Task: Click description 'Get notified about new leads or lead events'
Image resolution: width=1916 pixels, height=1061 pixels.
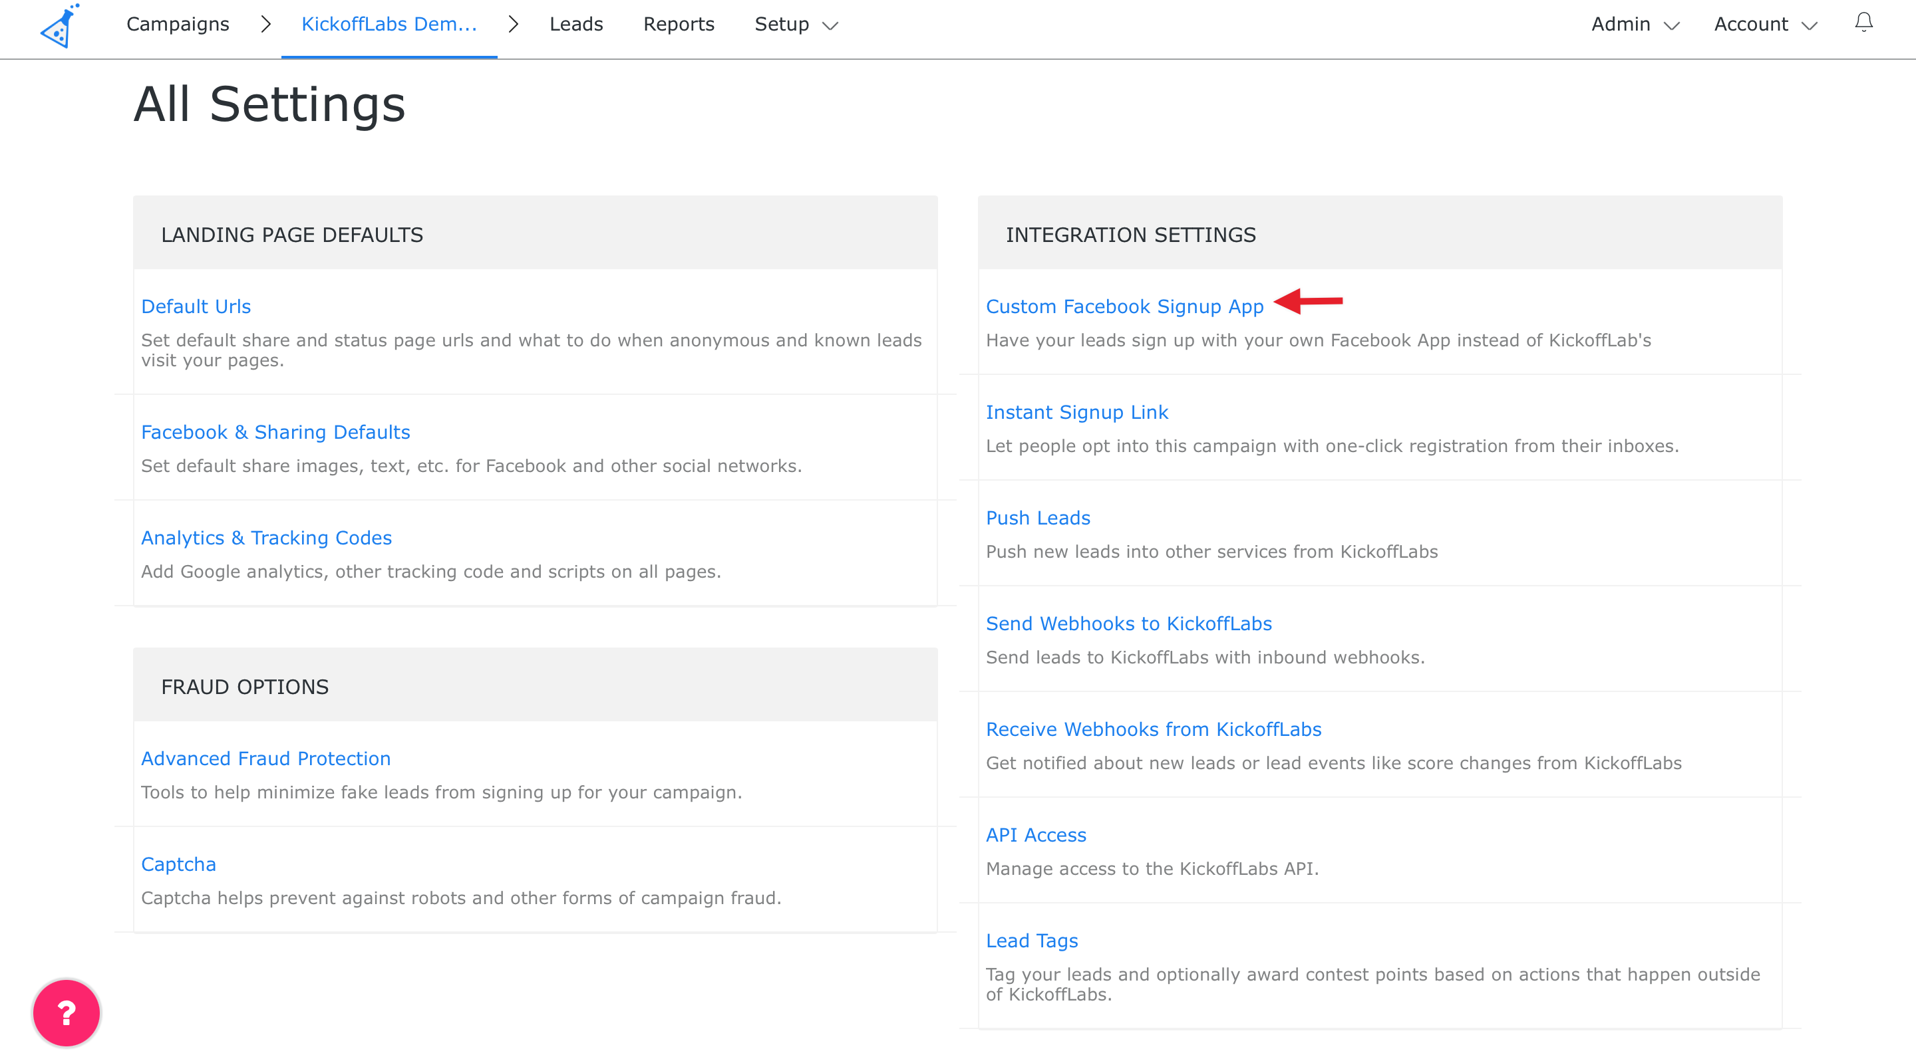Action: 1334,763
